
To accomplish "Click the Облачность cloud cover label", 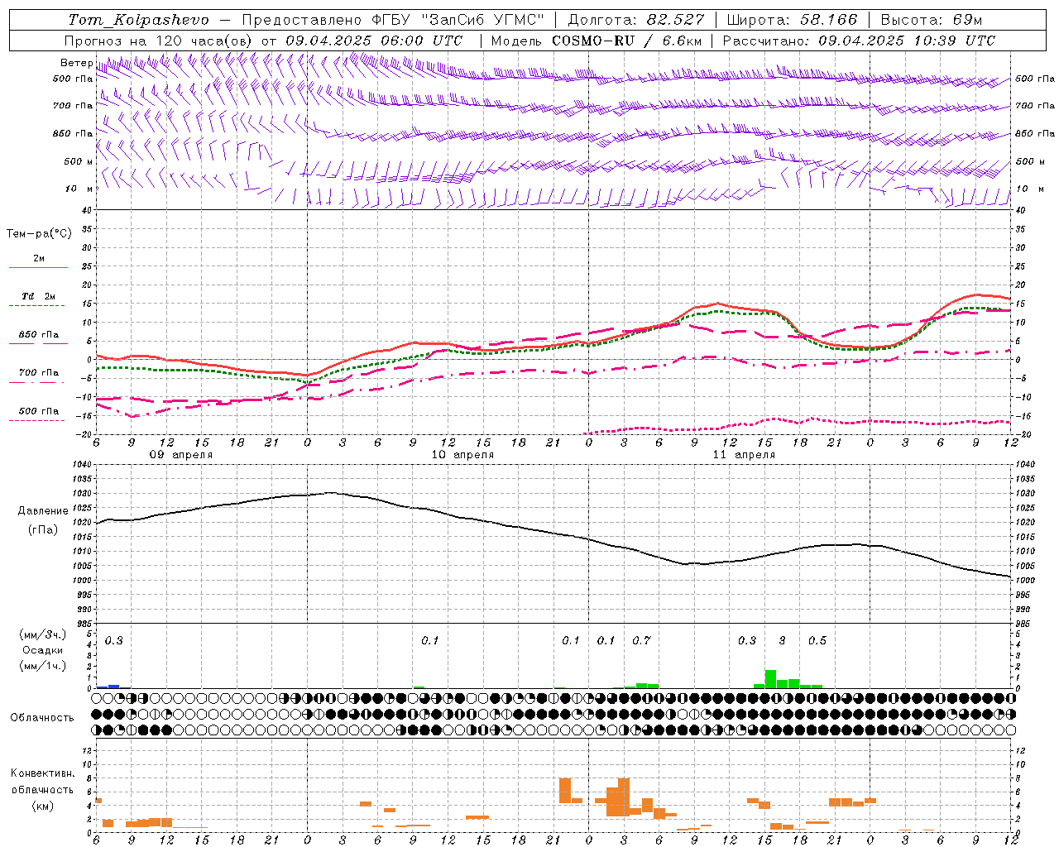I will click(x=42, y=717).
